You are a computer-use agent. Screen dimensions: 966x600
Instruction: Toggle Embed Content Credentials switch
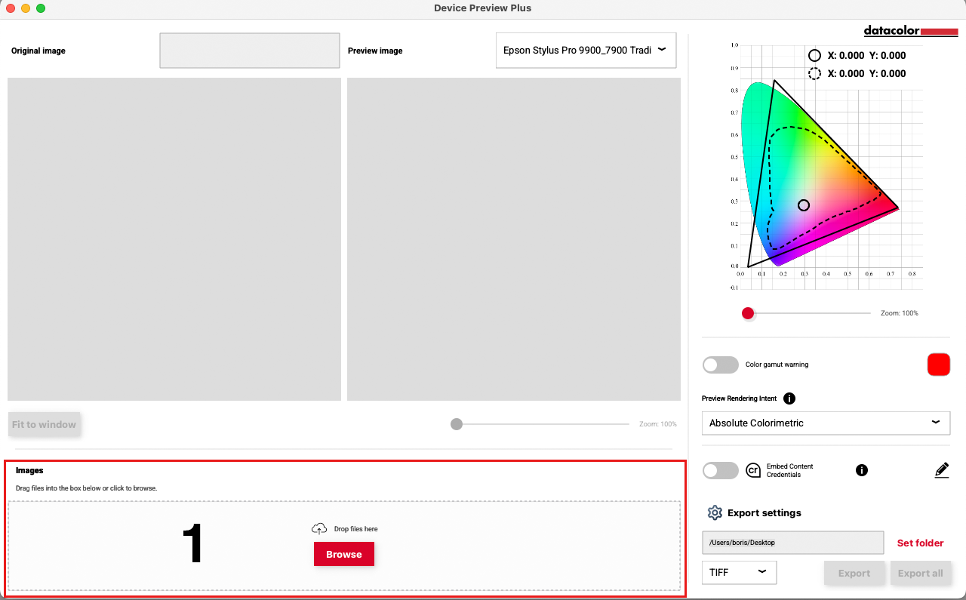click(x=720, y=470)
